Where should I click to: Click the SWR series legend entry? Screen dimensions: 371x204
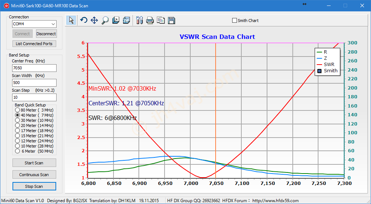coord(325,64)
